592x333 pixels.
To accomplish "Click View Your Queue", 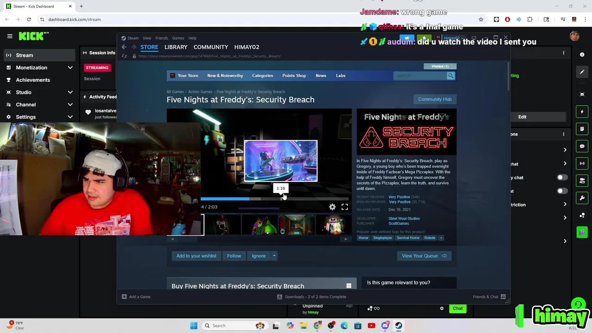I will click(424, 256).
